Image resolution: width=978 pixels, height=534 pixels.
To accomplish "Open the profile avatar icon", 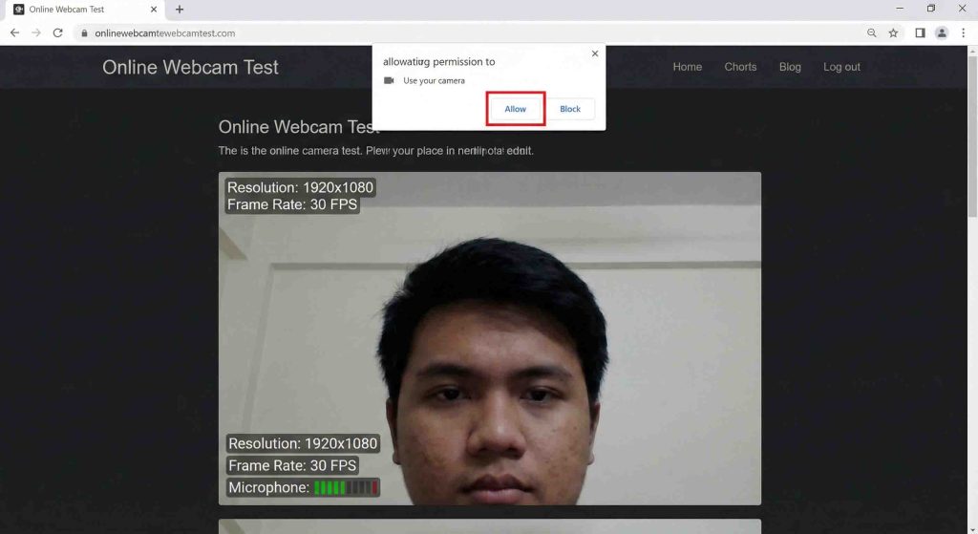I will pyautogui.click(x=942, y=33).
